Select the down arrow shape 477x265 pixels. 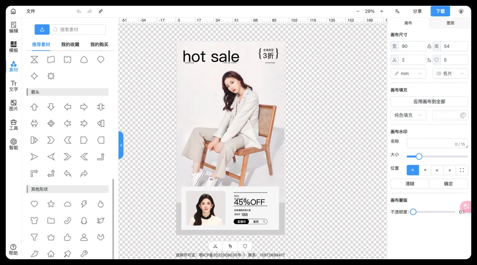pos(51,107)
